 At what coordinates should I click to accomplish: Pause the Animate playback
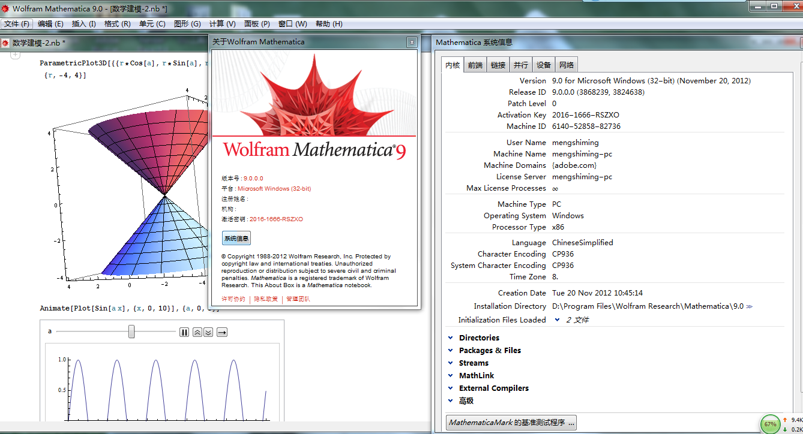click(184, 332)
